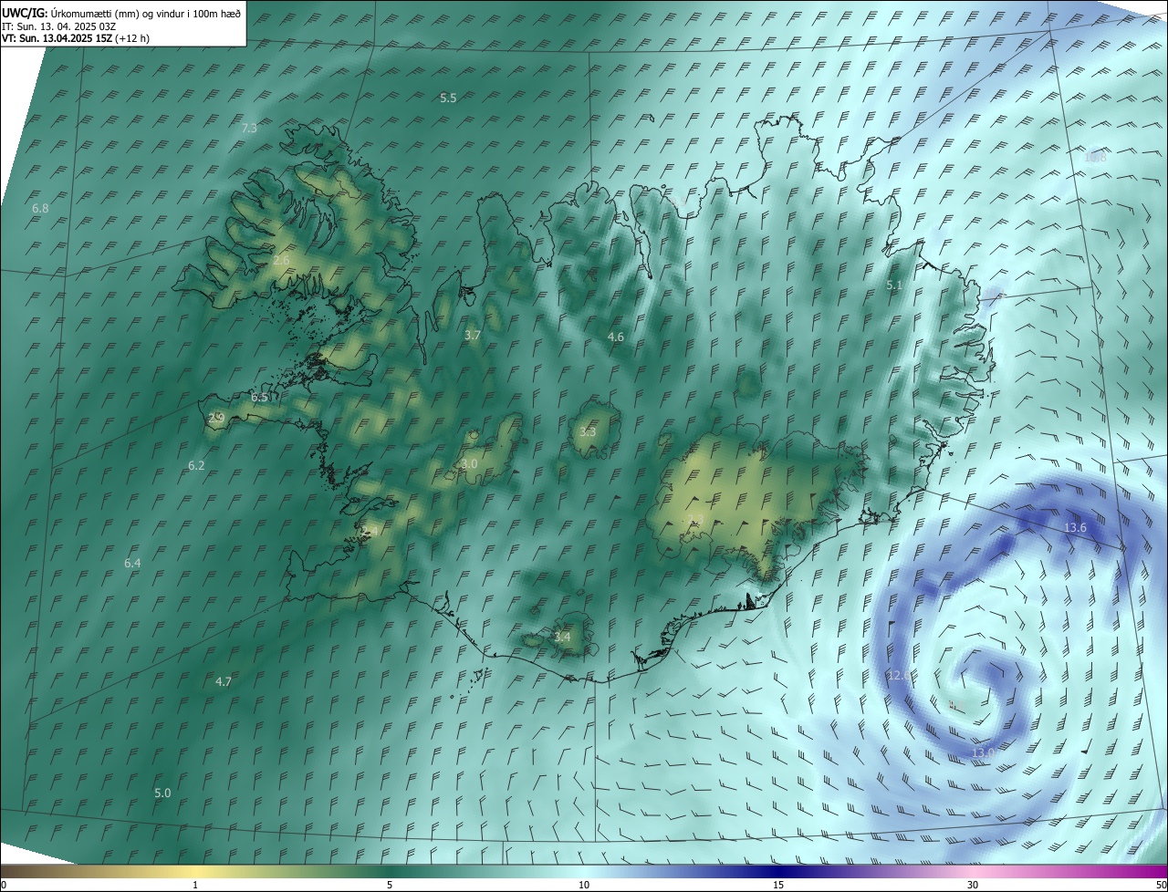Click the 'VT: Sun. 13.04.2025 15Z (+12 h)' line
Screen dimensions: 1168x892
point(76,38)
